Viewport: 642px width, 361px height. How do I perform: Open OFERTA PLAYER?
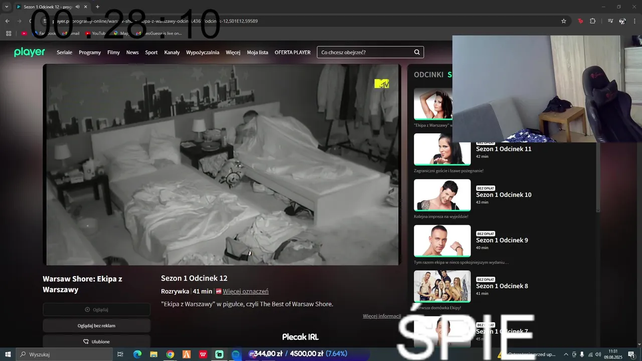(x=292, y=52)
